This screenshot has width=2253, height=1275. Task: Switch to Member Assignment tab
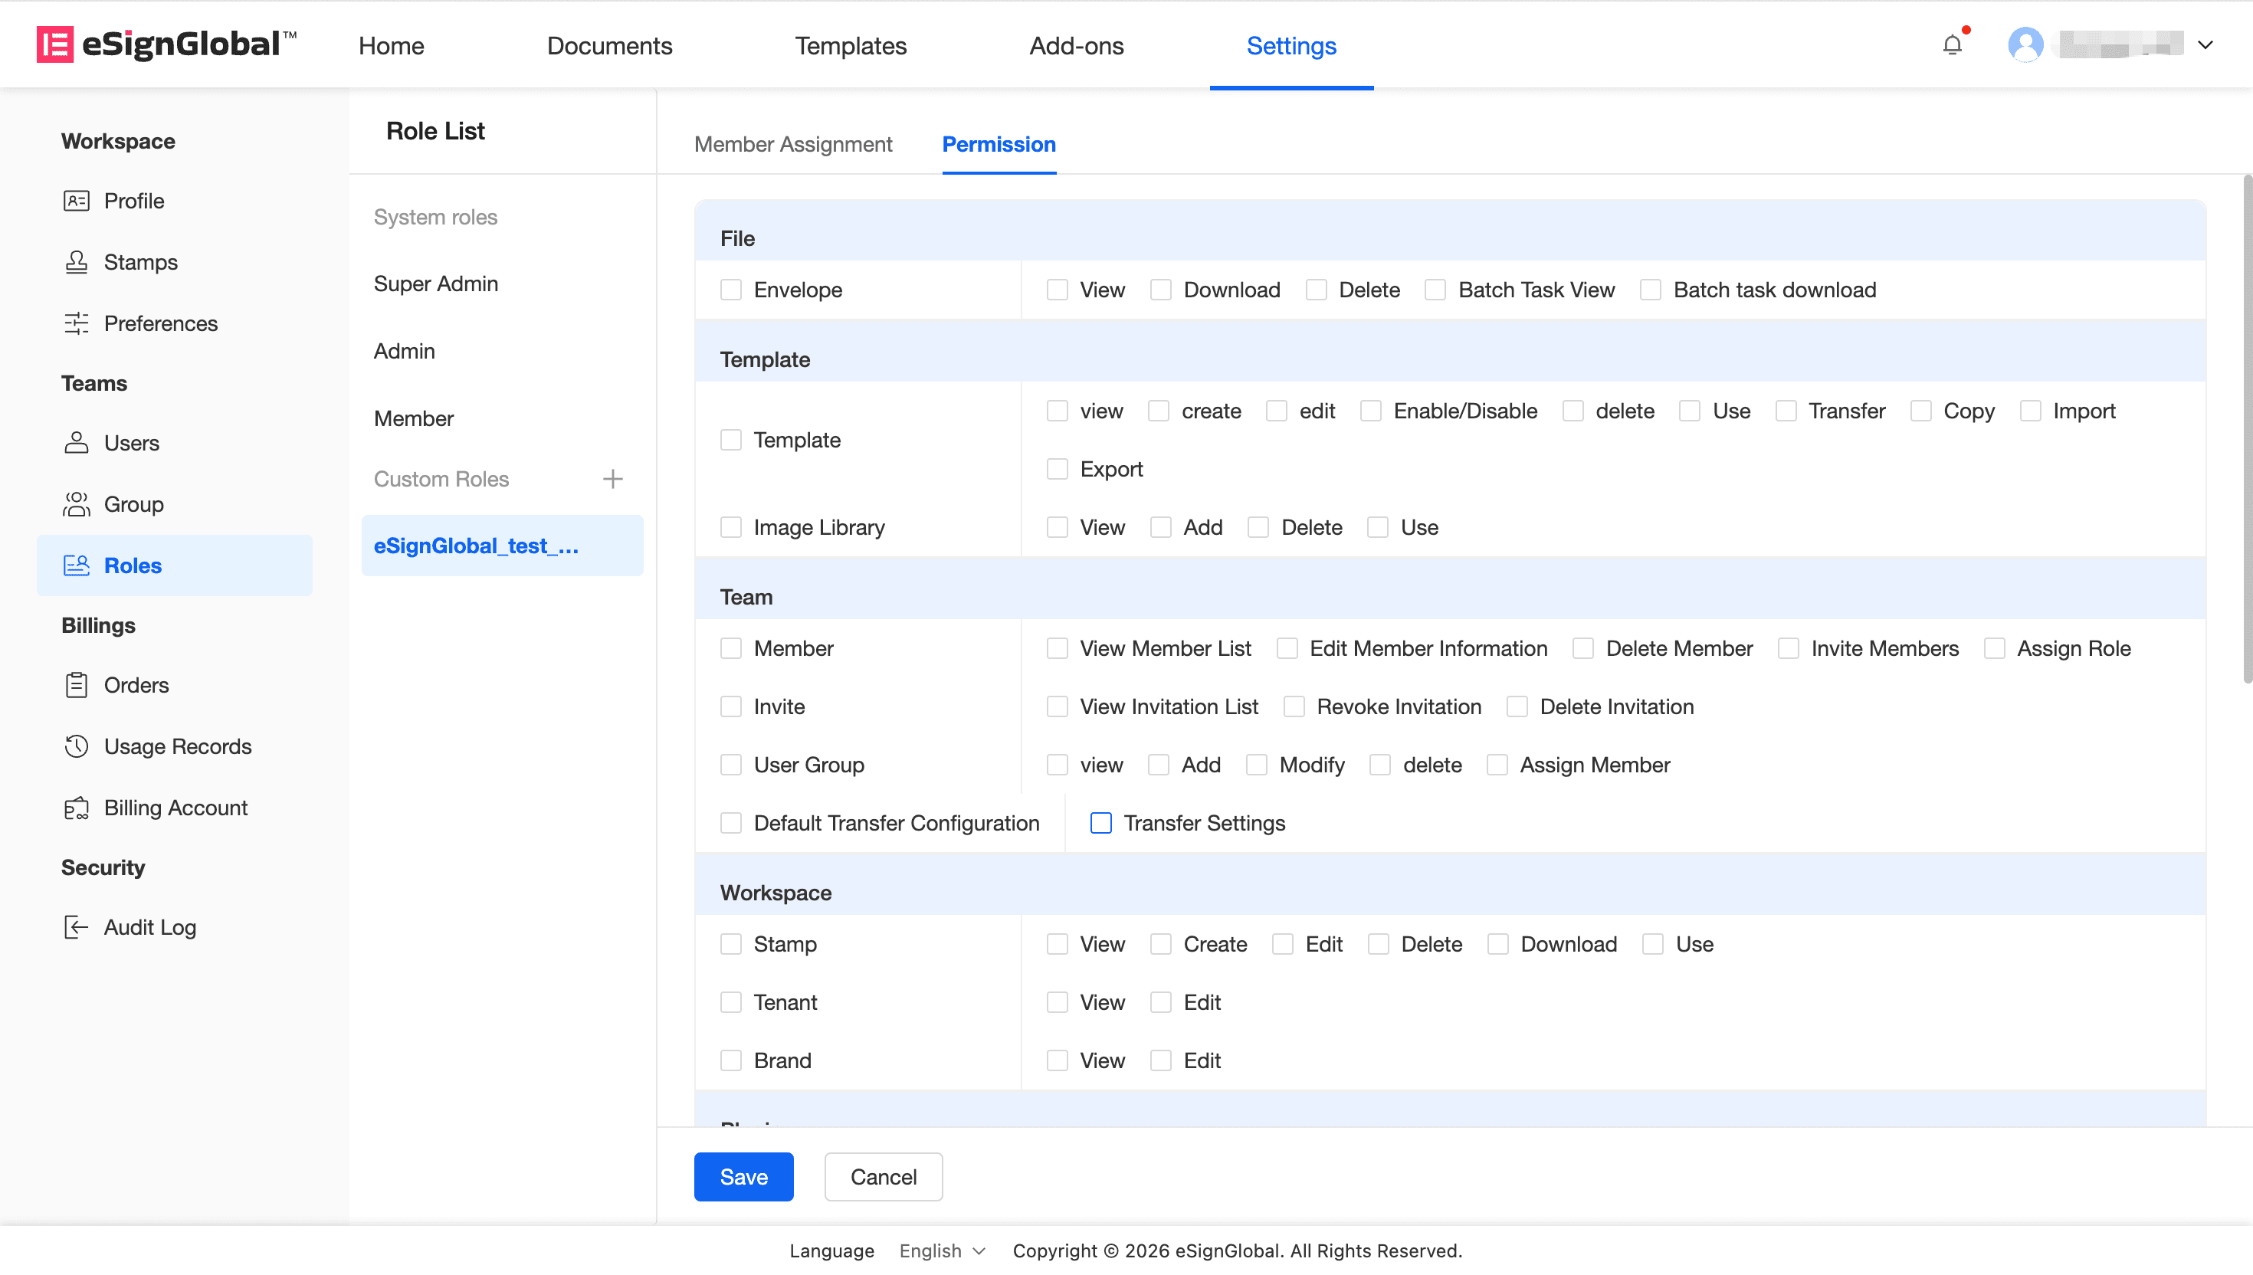[792, 145]
